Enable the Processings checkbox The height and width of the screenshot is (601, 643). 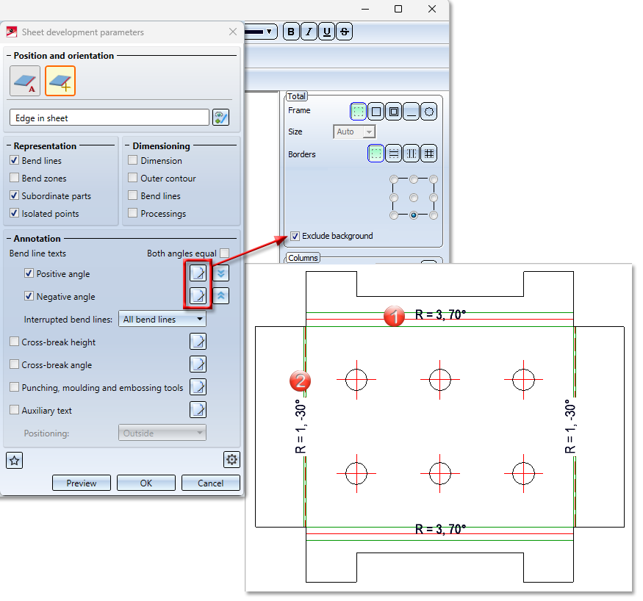pyautogui.click(x=132, y=213)
